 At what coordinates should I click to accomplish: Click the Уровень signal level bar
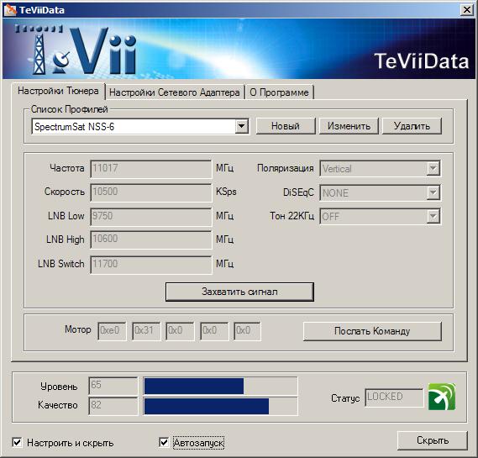(220, 386)
